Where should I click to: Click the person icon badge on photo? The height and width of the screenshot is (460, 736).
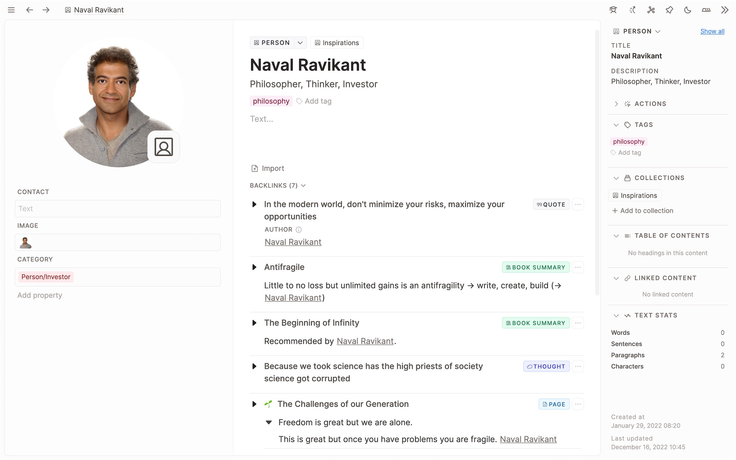(164, 147)
